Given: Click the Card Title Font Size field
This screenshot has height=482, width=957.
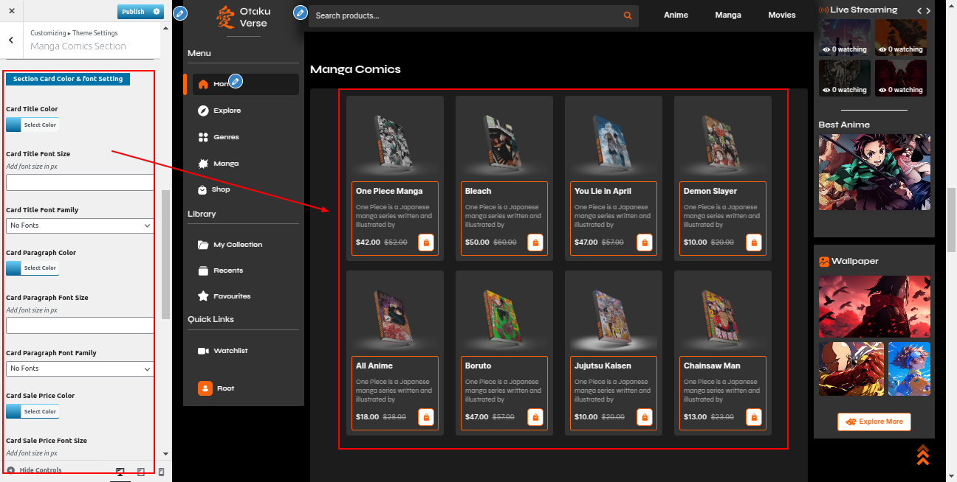Looking at the screenshot, I should pyautogui.click(x=80, y=183).
